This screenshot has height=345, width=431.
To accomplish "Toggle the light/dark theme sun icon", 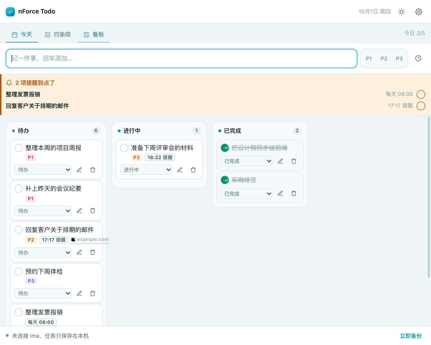I will (401, 12).
